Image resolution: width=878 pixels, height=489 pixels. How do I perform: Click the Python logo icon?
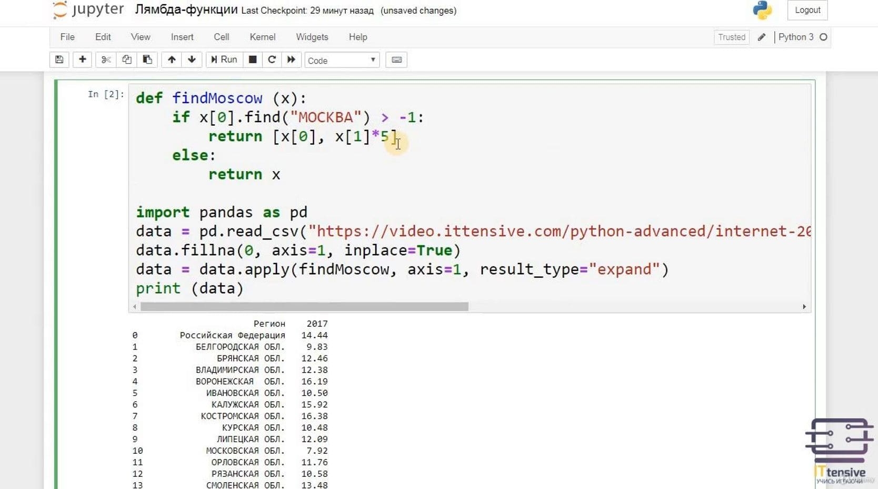(762, 10)
